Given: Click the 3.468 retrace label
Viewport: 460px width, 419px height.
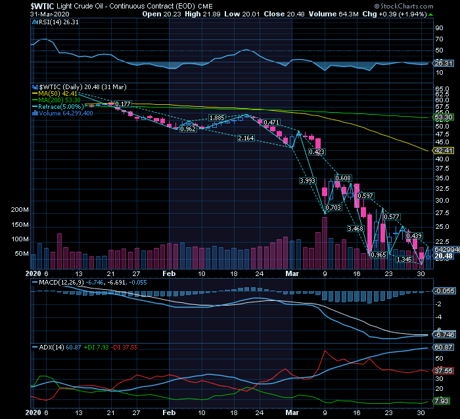Looking at the screenshot, I should click(x=356, y=228).
